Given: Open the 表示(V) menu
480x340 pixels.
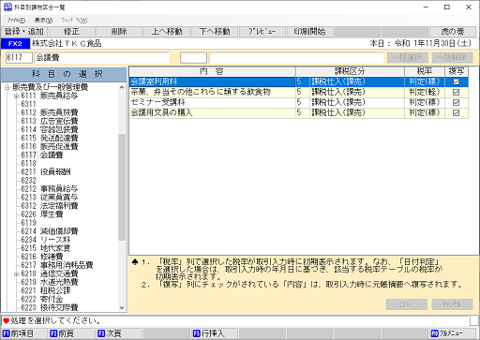Looking at the screenshot, I should [x=43, y=21].
